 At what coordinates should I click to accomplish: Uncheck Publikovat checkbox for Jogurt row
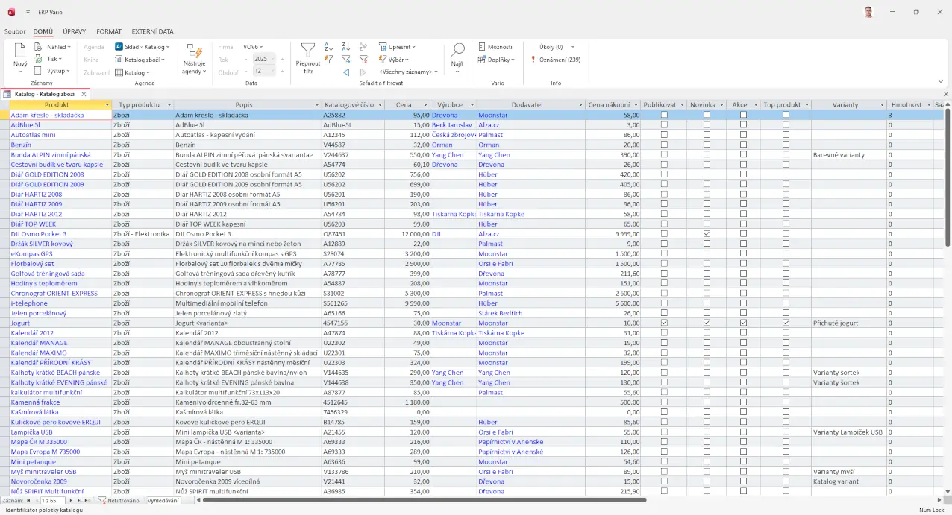pos(664,323)
